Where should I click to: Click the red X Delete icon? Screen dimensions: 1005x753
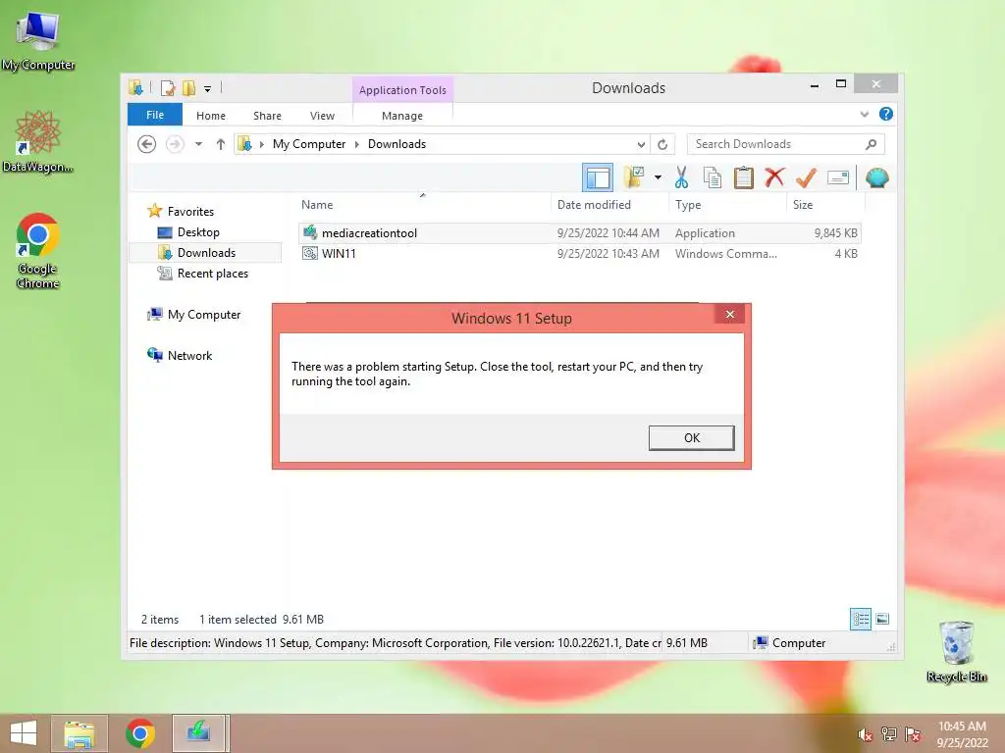pos(775,177)
